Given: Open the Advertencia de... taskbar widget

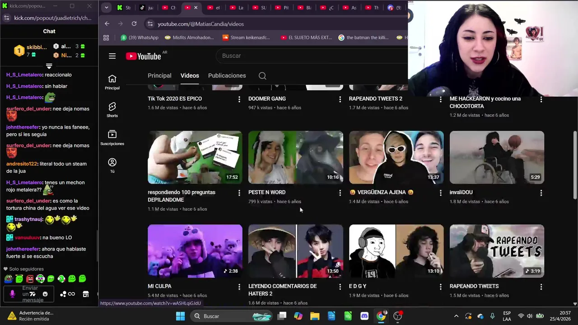Looking at the screenshot, I should point(31,316).
